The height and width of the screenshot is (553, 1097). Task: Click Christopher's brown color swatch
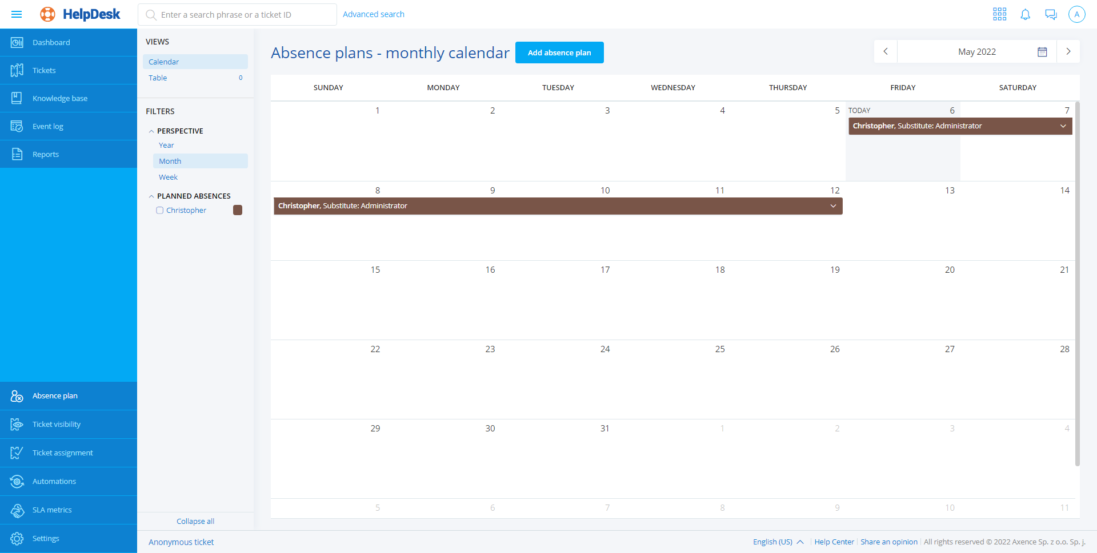[x=238, y=211]
